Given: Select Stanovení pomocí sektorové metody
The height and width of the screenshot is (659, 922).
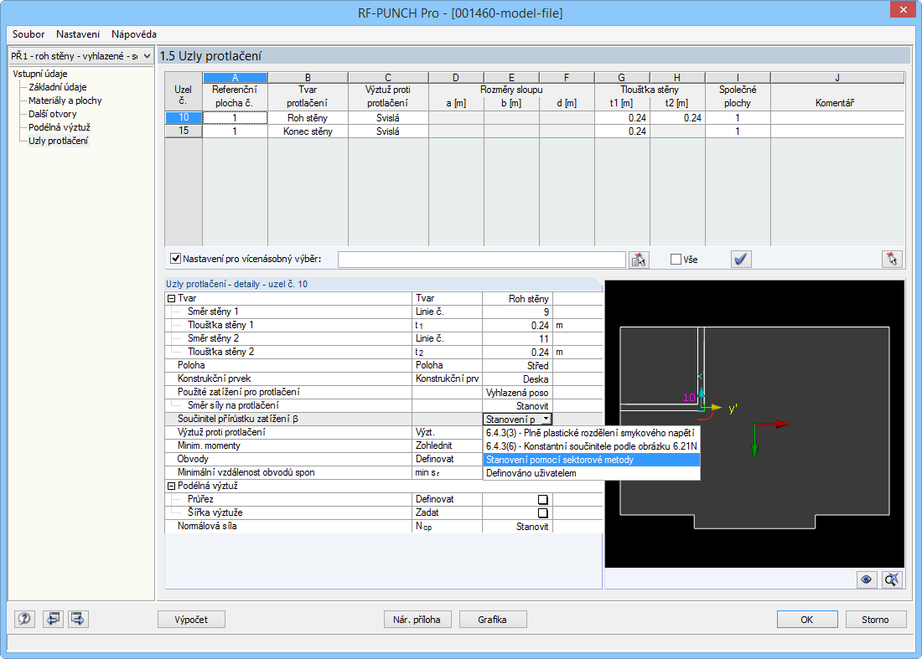Looking at the screenshot, I should pos(590,460).
